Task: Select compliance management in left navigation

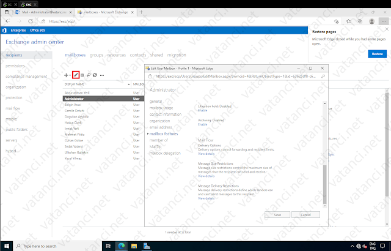Action: point(26,77)
